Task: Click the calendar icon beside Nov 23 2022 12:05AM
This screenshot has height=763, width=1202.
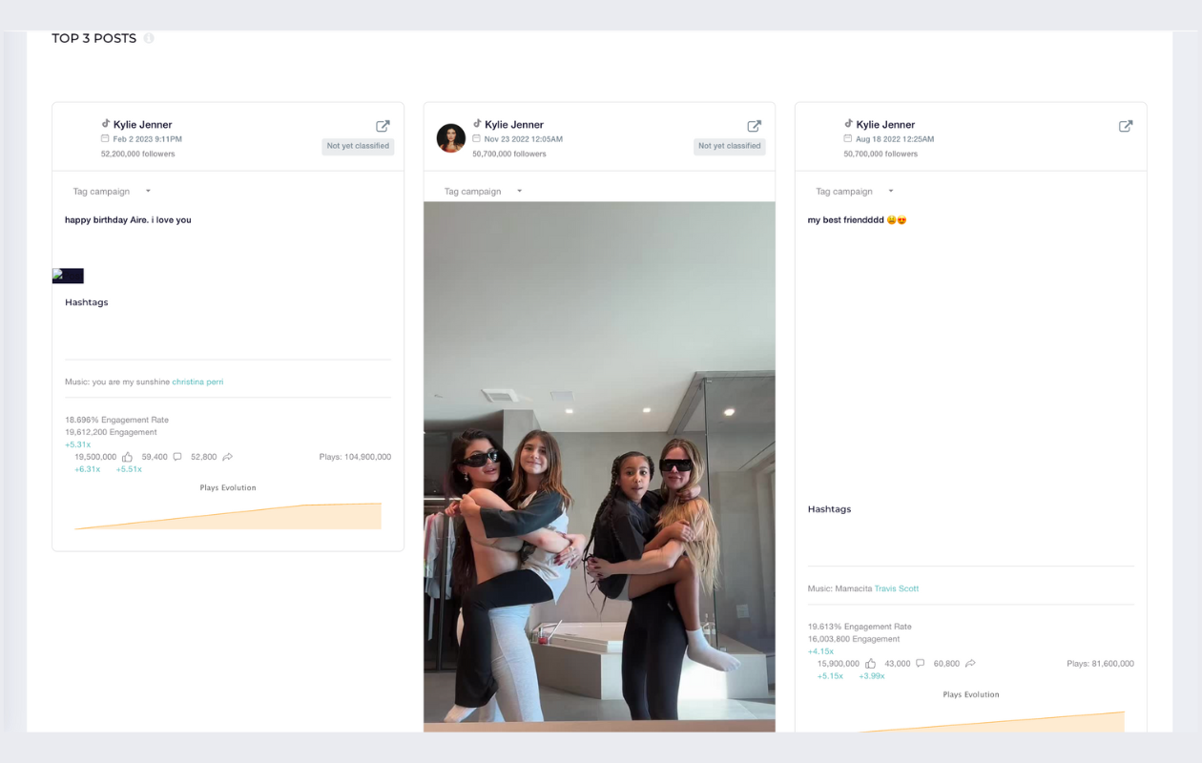Action: point(477,138)
